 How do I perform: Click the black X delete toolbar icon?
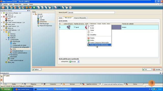(x=59, y=7)
